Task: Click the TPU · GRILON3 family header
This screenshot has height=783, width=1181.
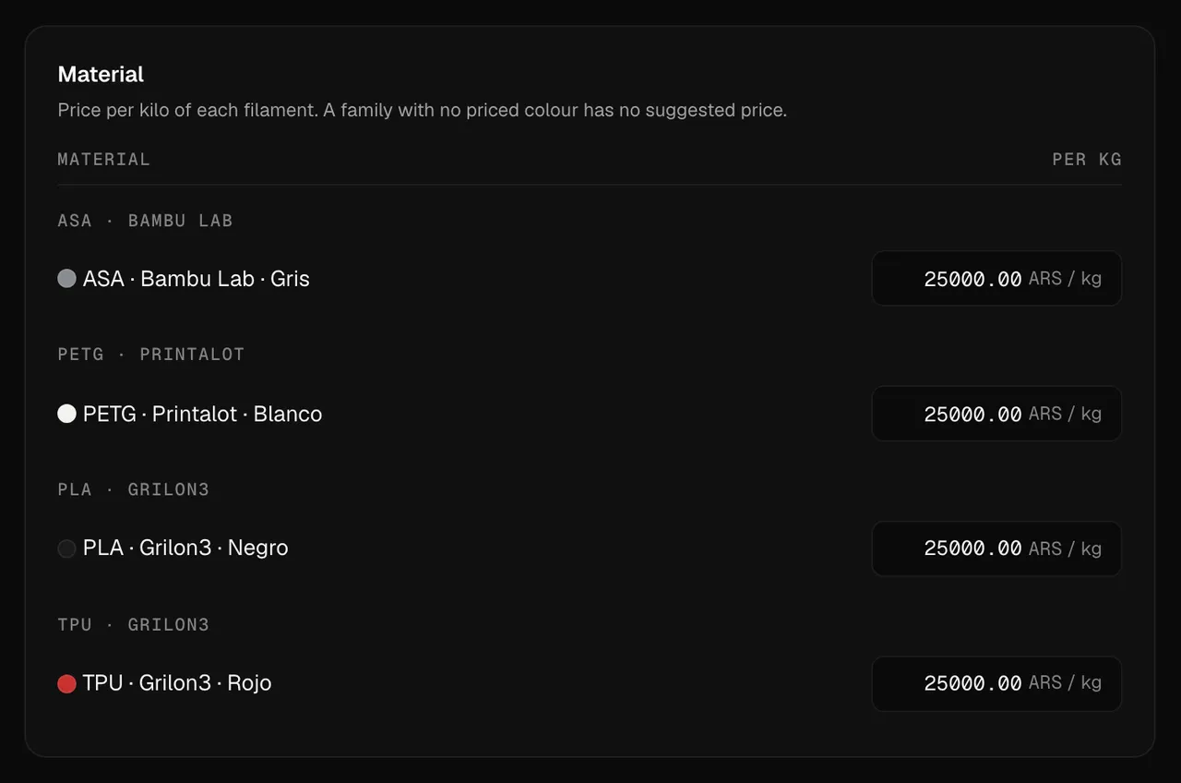Action: (133, 625)
